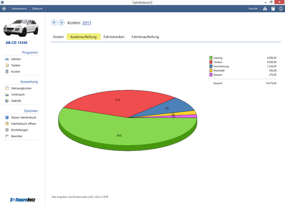
Task: Click Neues Fahrtenbuch in sidebar
Action: click(x=24, y=118)
